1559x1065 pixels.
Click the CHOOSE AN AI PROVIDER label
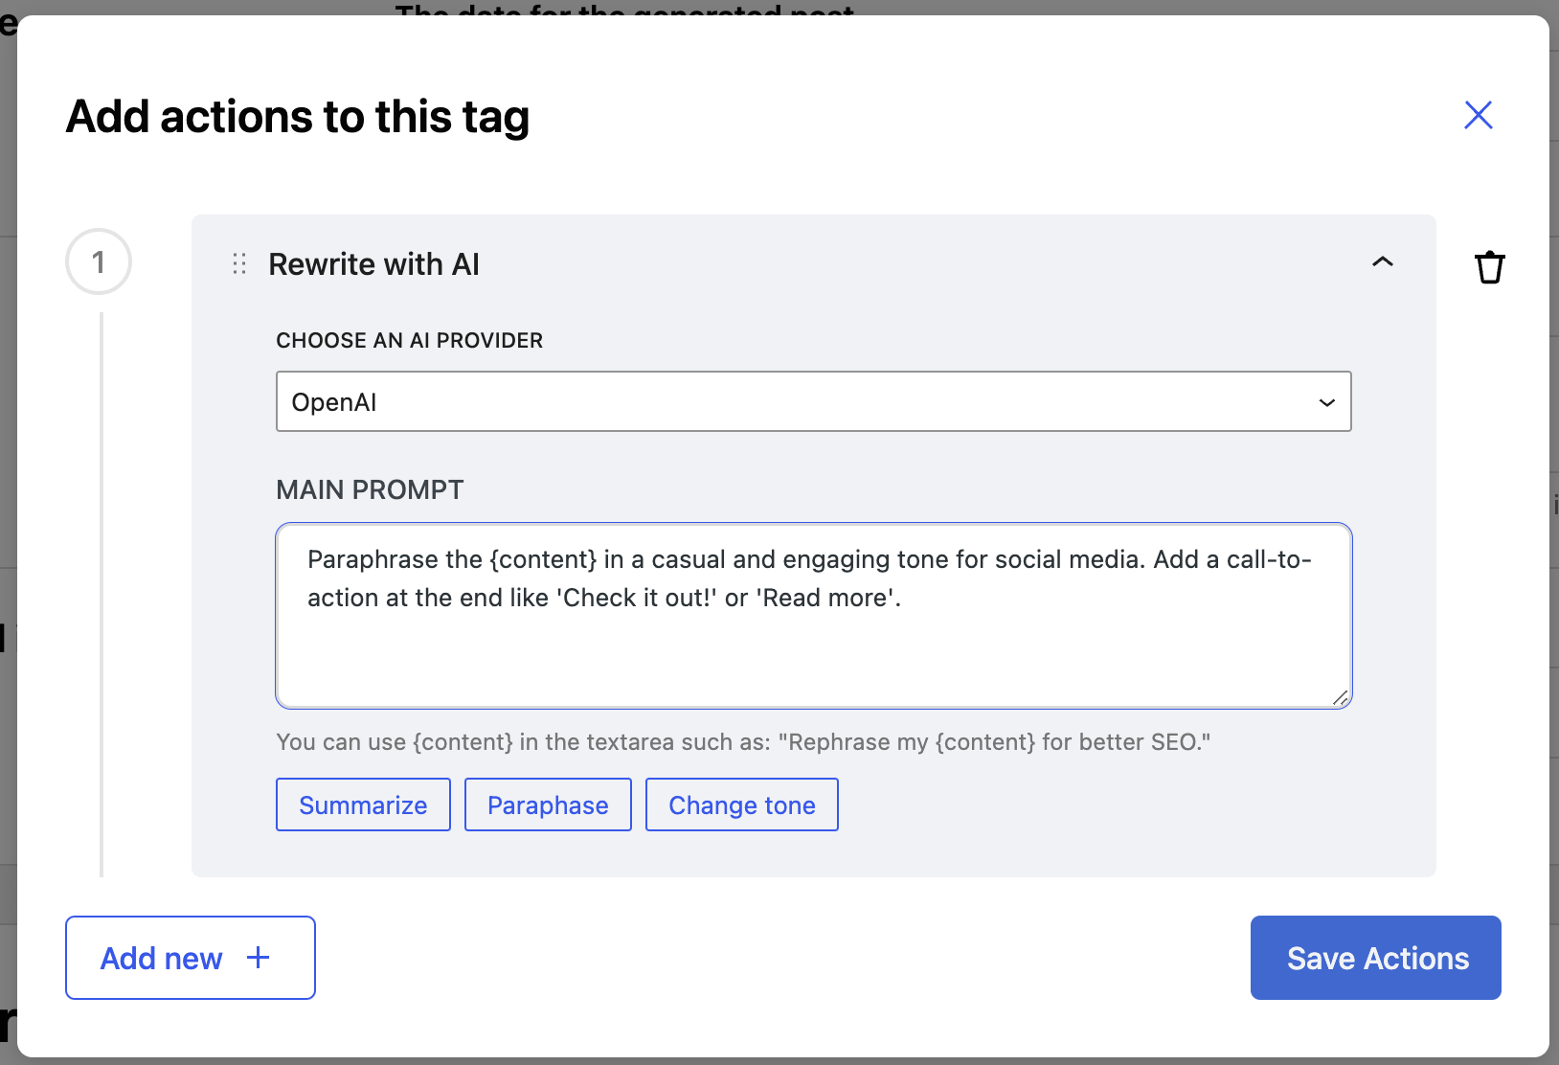pos(409,341)
